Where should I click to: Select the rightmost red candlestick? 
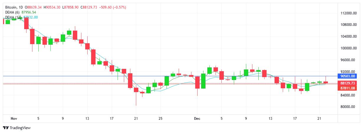pos(326,82)
